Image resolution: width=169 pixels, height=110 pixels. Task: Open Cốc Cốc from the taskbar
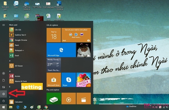(x=39, y=107)
